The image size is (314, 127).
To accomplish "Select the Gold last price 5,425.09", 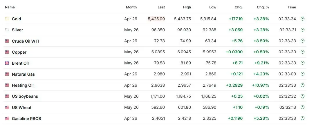I will click(x=156, y=19).
